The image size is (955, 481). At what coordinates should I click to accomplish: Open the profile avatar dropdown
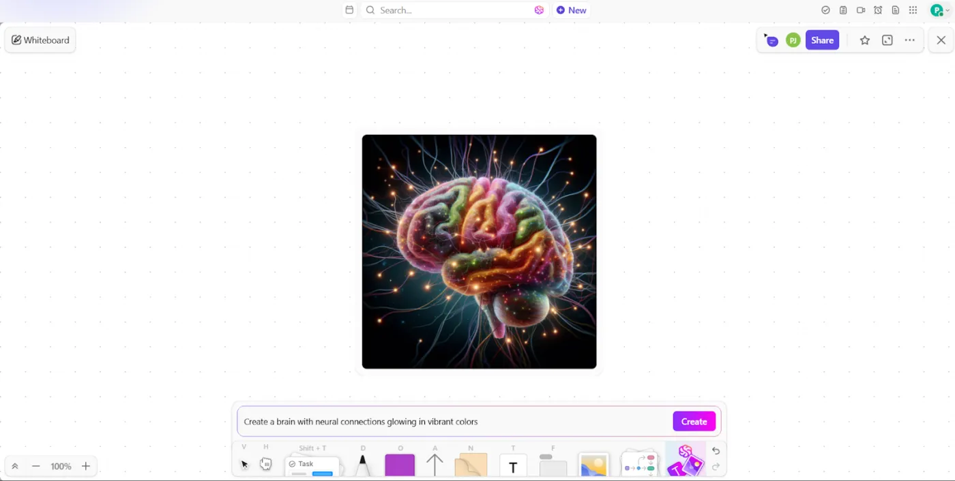click(x=940, y=10)
